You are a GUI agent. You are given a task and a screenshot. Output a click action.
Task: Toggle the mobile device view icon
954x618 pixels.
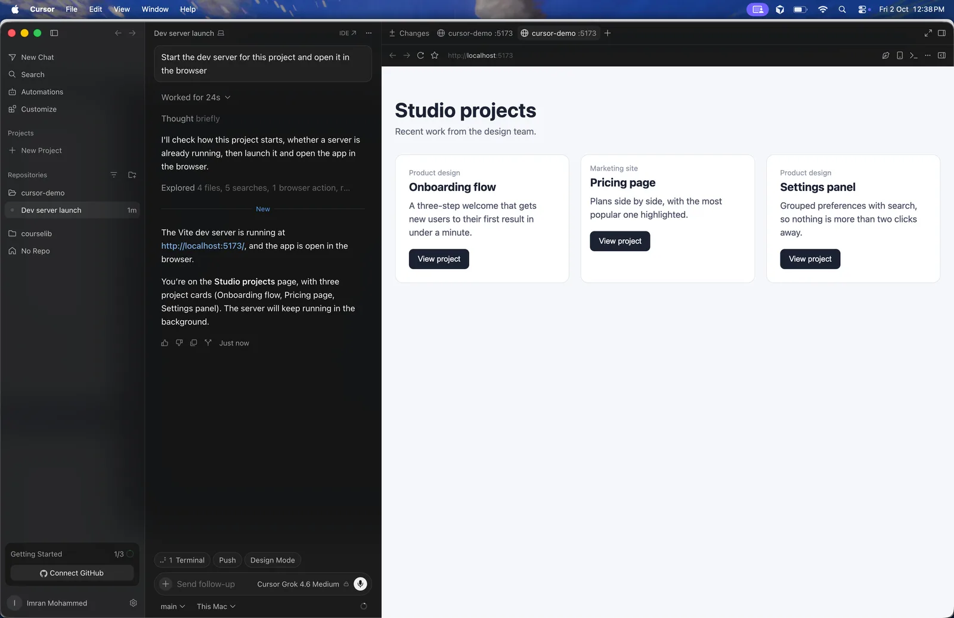click(x=900, y=55)
